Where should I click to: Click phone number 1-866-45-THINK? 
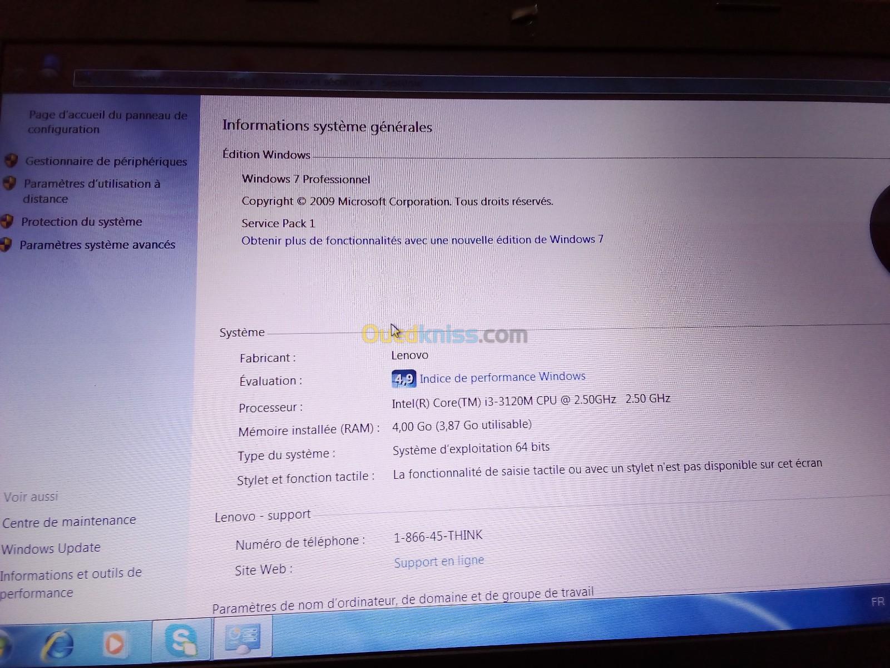pos(438,536)
